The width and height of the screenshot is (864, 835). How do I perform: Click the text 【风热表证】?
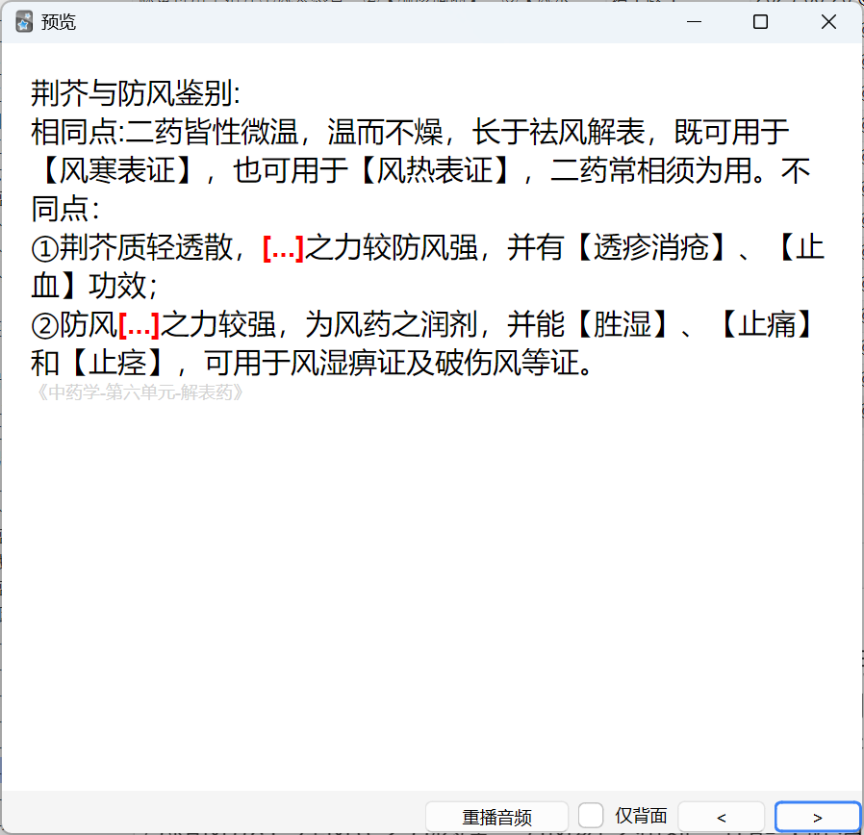tap(435, 170)
